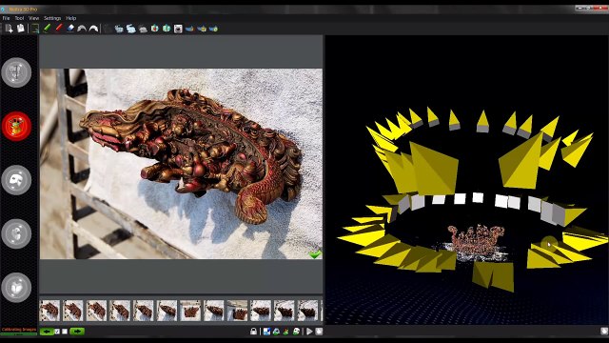The width and height of the screenshot is (609, 343).
Task: Click the blue-green round icon in bottom bar
Action: coord(276,332)
